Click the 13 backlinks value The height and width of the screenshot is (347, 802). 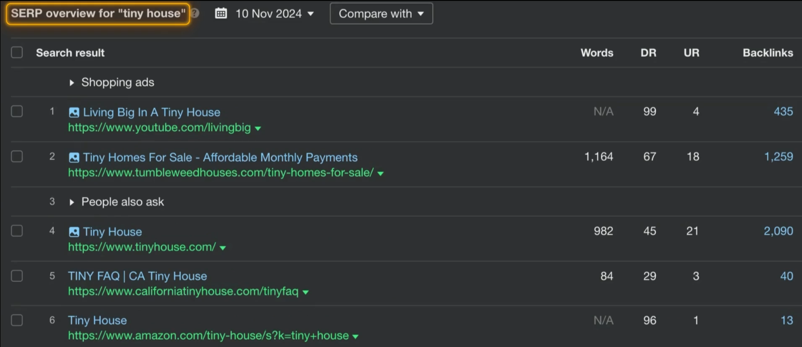(787, 320)
